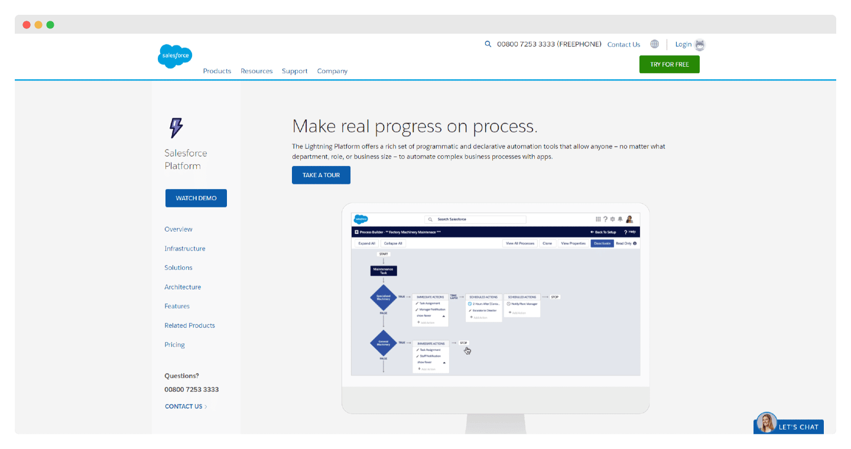The image size is (851, 449).
Task: Click the Read Only info icon
Action: pyautogui.click(x=635, y=243)
